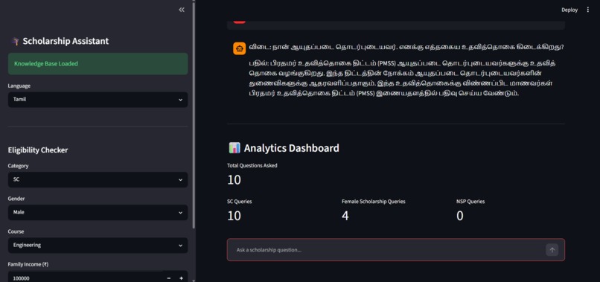This screenshot has width=600, height=282.
Task: Click the Female Scholarship Queries value 4
Action: point(345,216)
